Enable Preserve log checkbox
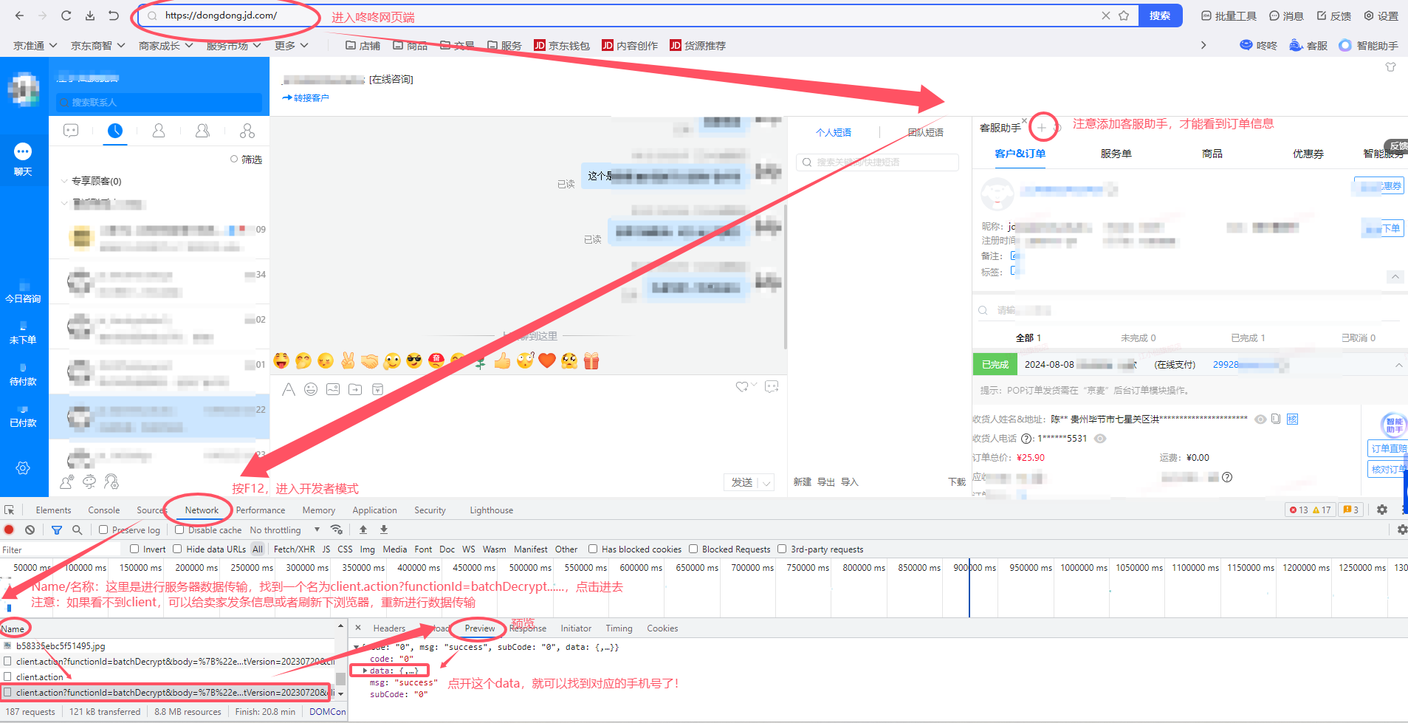Viewport: 1408px width, 723px height. coord(103,530)
